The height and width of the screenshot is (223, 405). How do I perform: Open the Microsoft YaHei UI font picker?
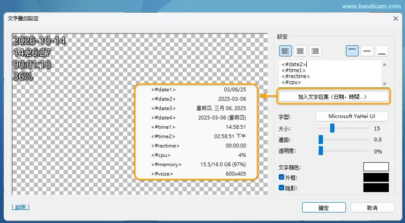(352, 117)
